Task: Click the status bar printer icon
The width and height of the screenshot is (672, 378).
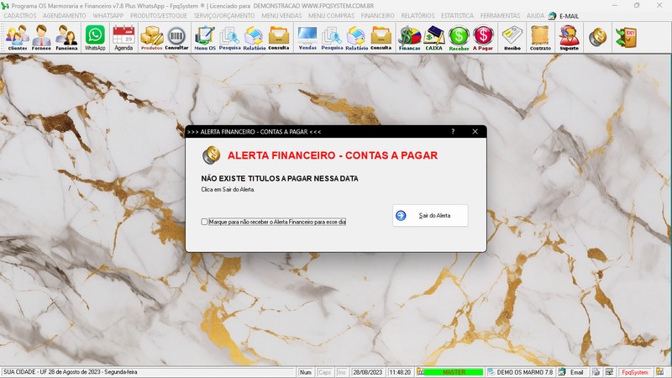Action: coord(596,372)
